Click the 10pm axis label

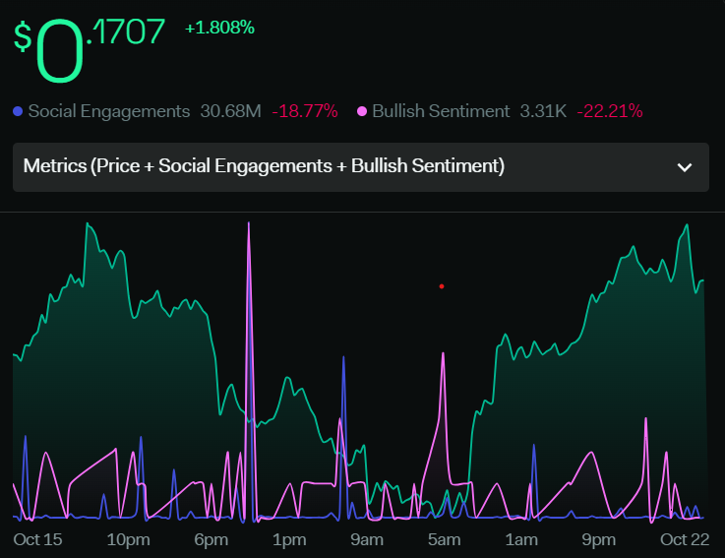128,539
